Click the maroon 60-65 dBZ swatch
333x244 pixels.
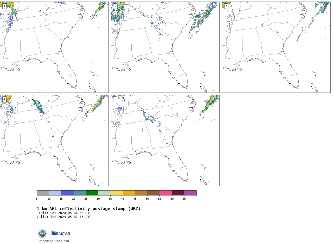coord(178,193)
